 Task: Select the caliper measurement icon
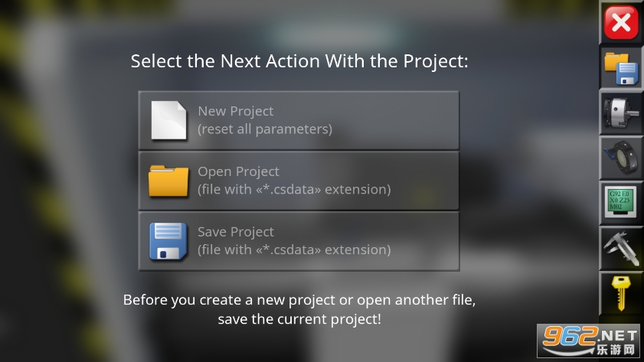[621, 249]
